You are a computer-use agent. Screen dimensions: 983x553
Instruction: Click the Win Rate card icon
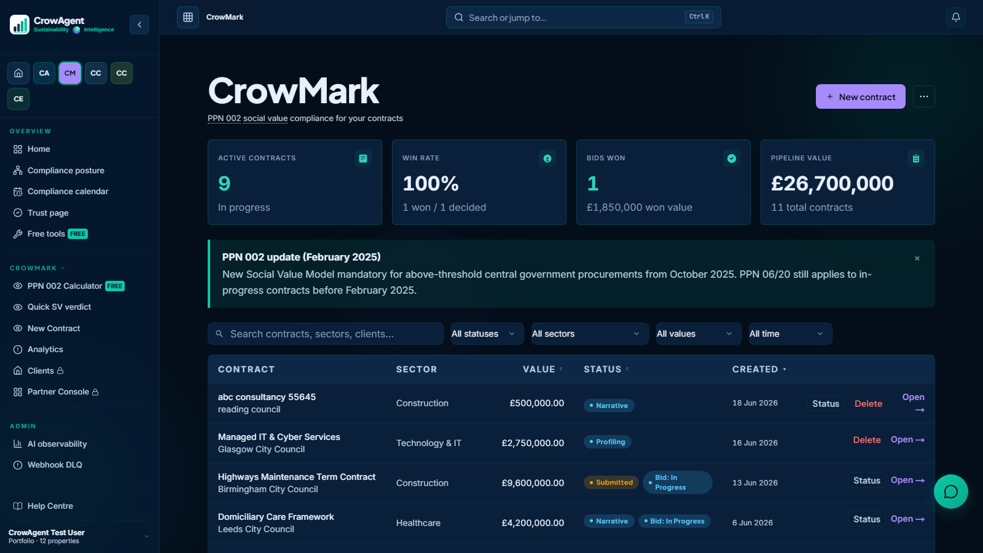click(547, 159)
